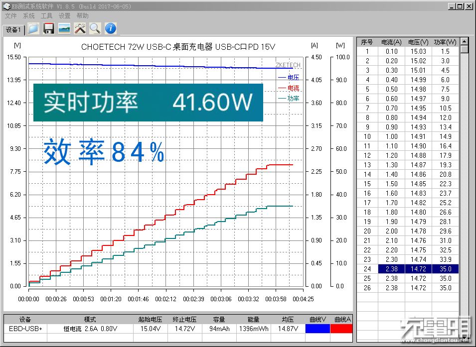The height and width of the screenshot is (347, 476).
Task: Minimize the EB test software window
Action: (452, 6)
